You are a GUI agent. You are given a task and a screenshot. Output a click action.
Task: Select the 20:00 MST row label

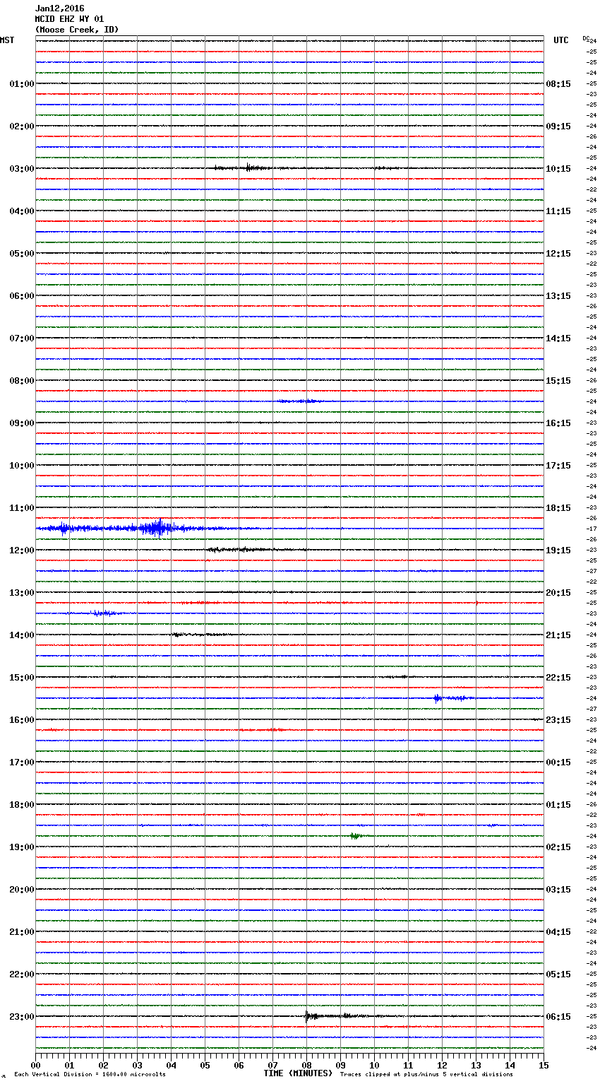coord(22,890)
